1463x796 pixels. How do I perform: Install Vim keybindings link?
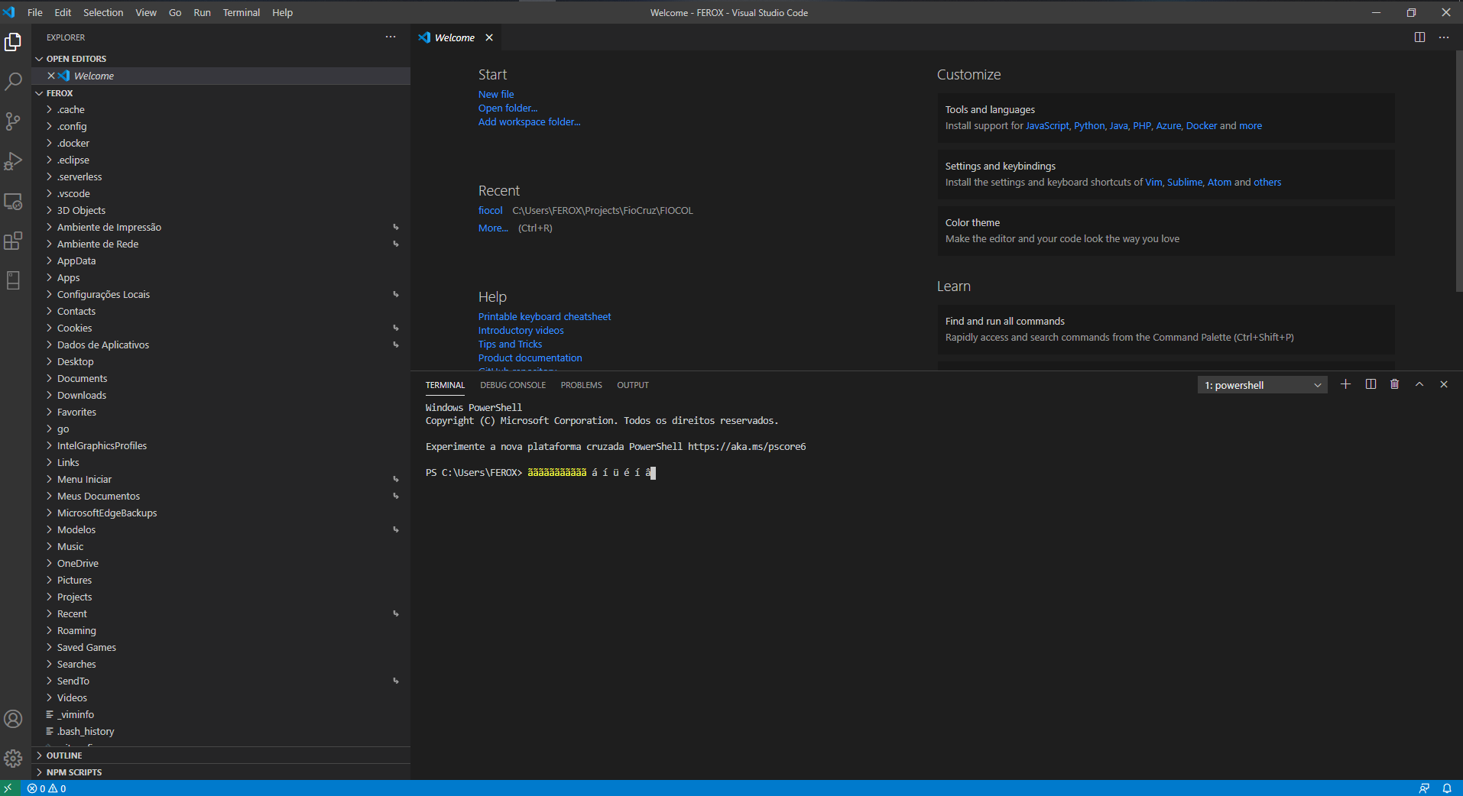coord(1153,182)
